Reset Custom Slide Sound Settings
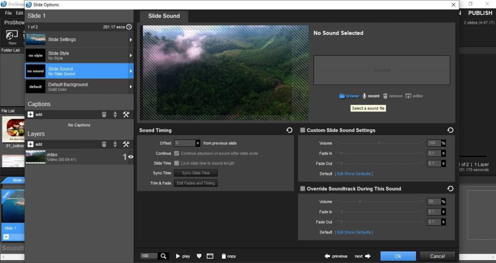496x263 pixels. pos(450,130)
